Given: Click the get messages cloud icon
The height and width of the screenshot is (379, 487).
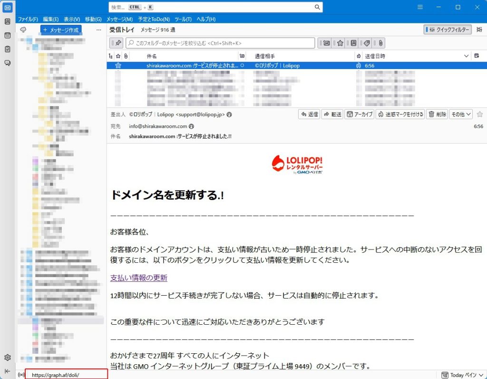Looking at the screenshot, I should 23,30.
